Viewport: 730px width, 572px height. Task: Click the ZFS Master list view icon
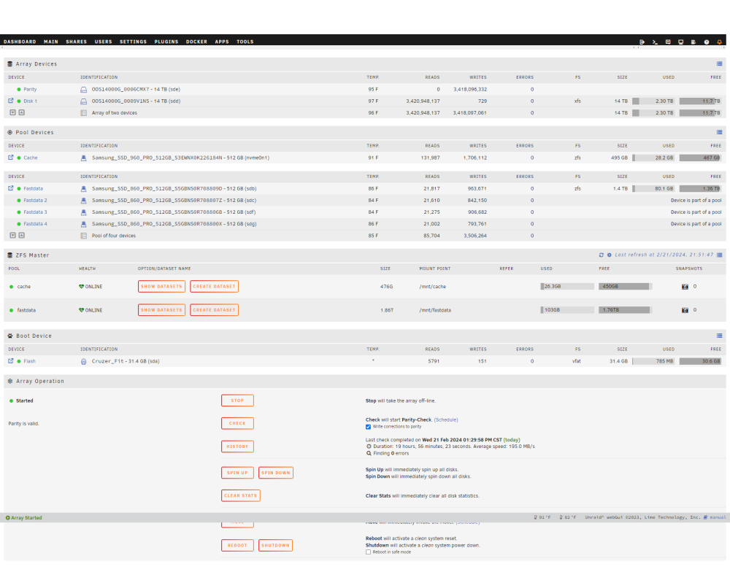(x=719, y=255)
